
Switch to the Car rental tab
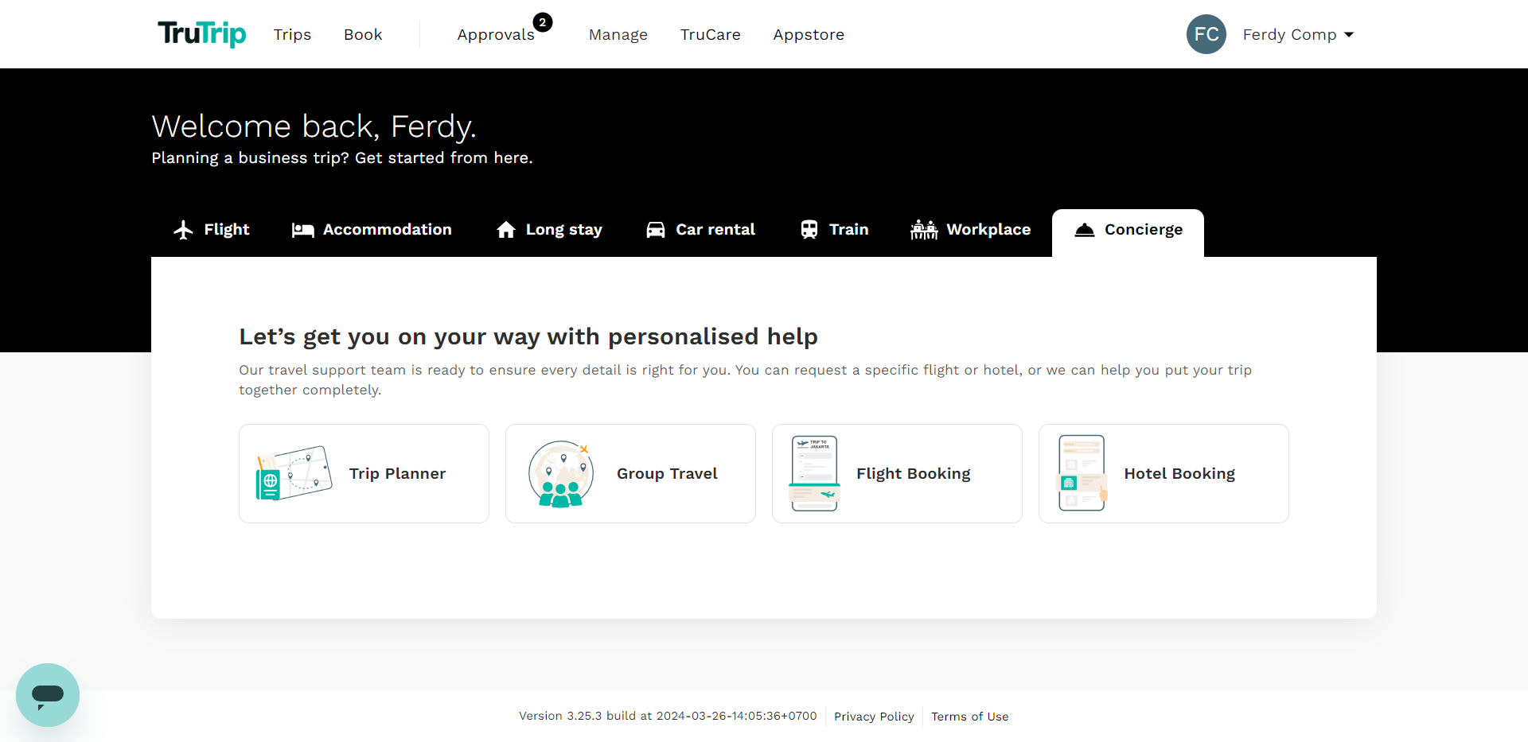tap(701, 230)
